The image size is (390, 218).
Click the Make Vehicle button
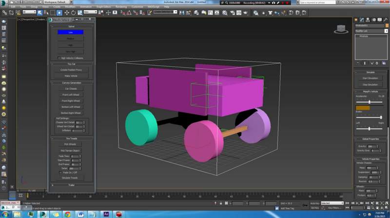pos(71,76)
